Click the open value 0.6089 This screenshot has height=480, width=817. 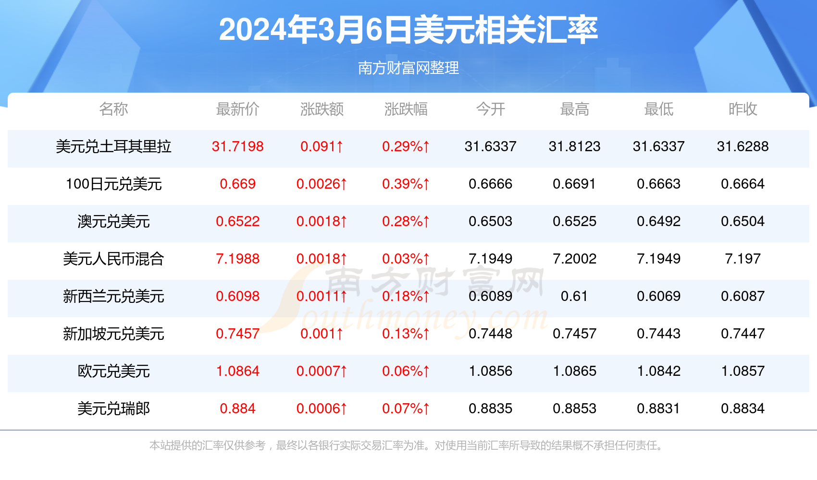point(490,296)
